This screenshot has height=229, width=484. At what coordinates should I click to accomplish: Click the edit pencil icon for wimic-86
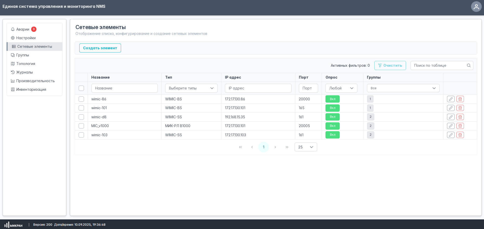pyautogui.click(x=451, y=99)
